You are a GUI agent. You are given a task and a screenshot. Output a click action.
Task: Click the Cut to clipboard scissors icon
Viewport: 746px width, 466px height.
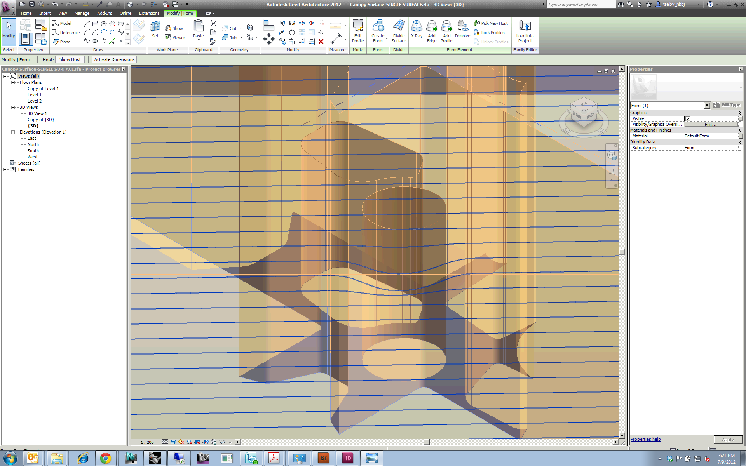point(213,23)
